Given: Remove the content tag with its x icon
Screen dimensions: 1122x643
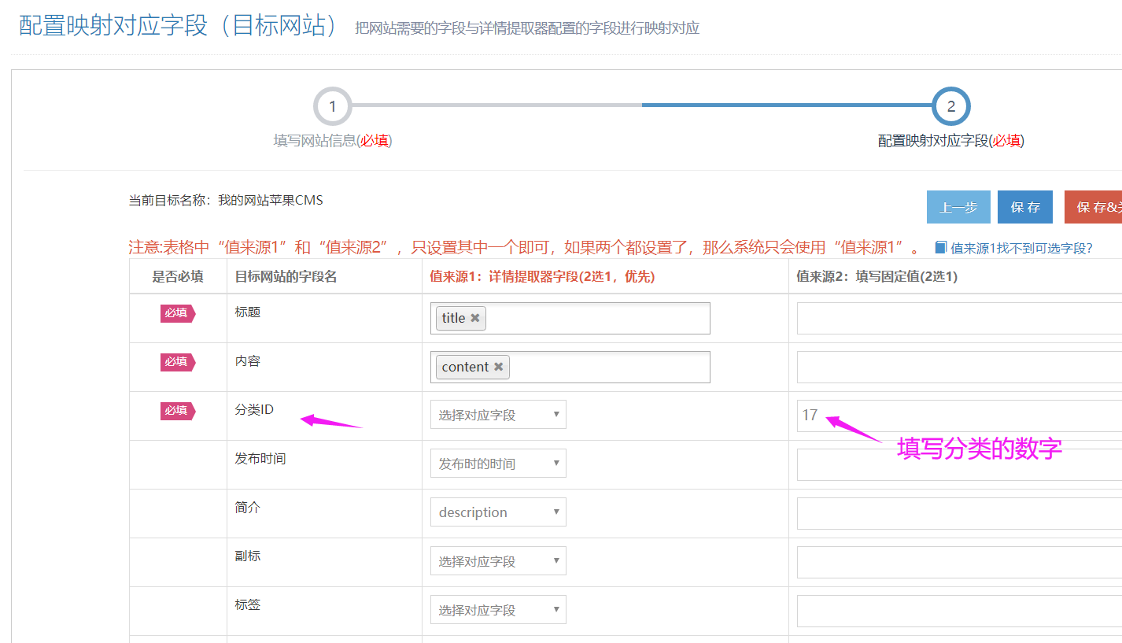Looking at the screenshot, I should tap(498, 367).
